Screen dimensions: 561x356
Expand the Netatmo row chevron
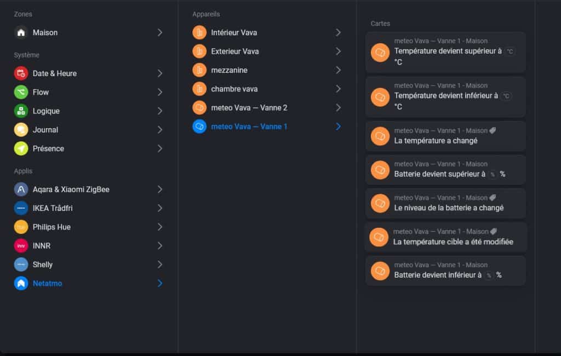click(160, 283)
